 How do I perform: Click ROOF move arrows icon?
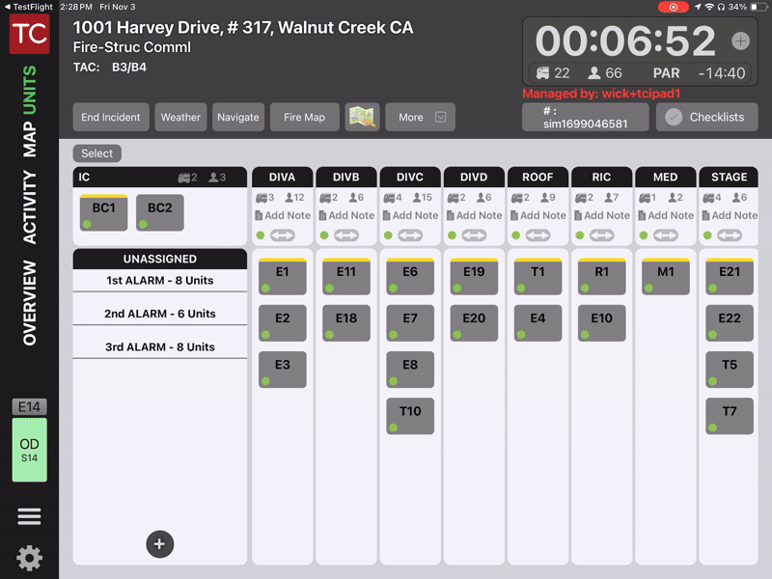[x=538, y=234]
